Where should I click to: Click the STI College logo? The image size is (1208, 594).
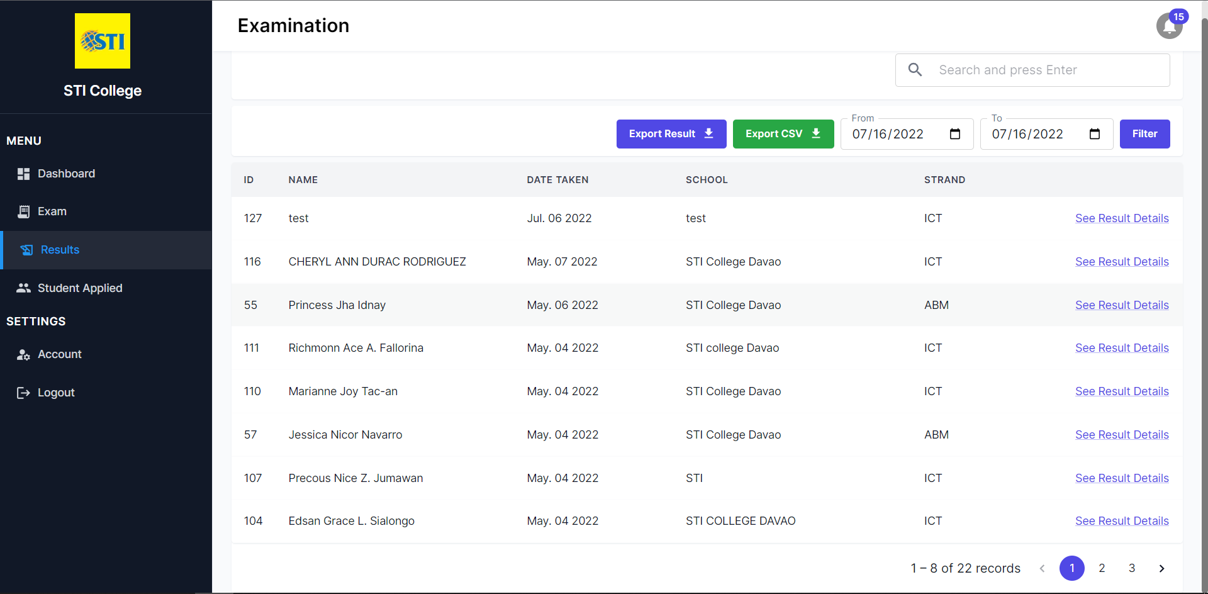click(x=103, y=41)
